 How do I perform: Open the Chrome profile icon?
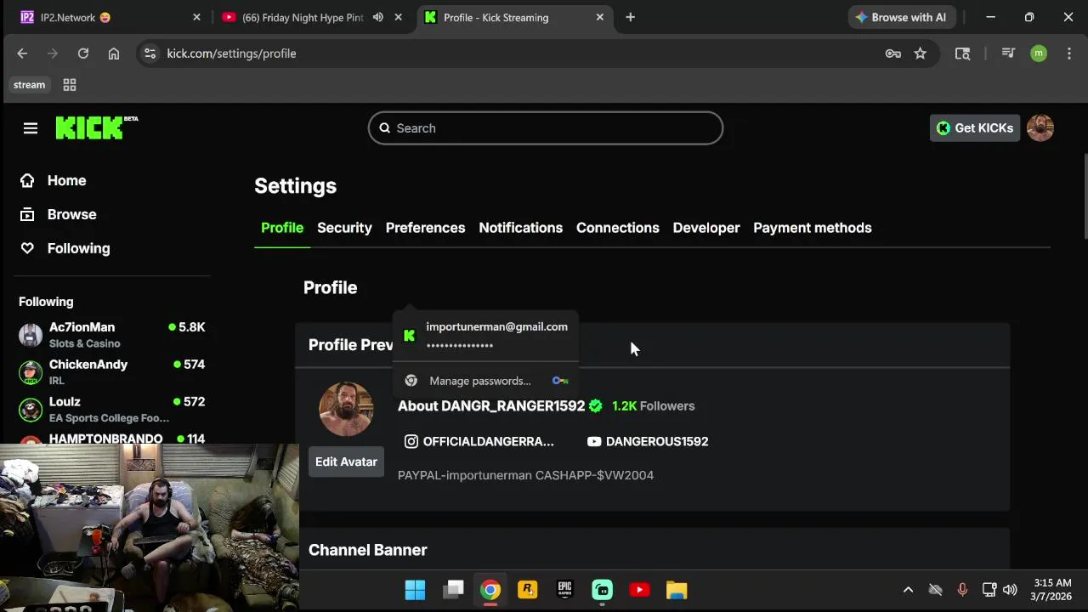coord(1039,54)
